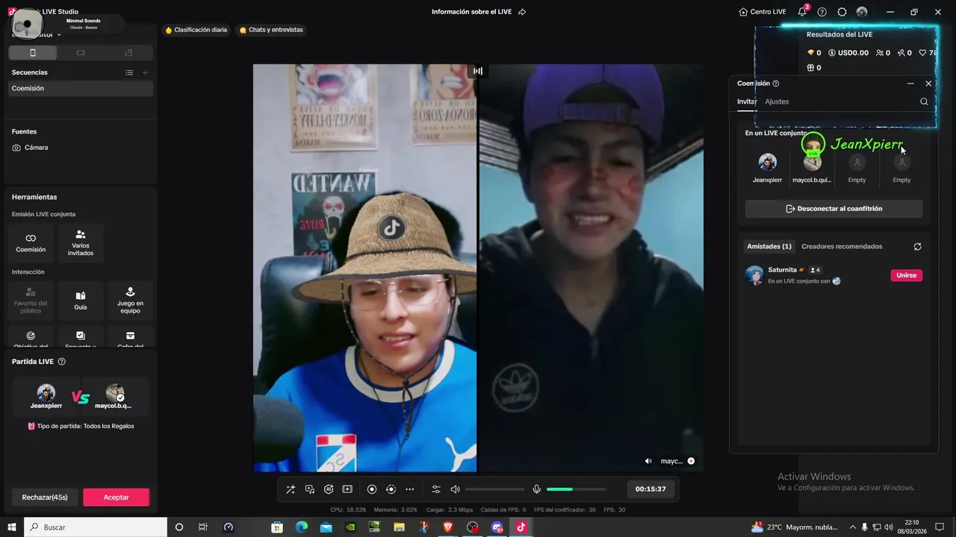Open the Coemisión tool
The width and height of the screenshot is (956, 537).
31,242
